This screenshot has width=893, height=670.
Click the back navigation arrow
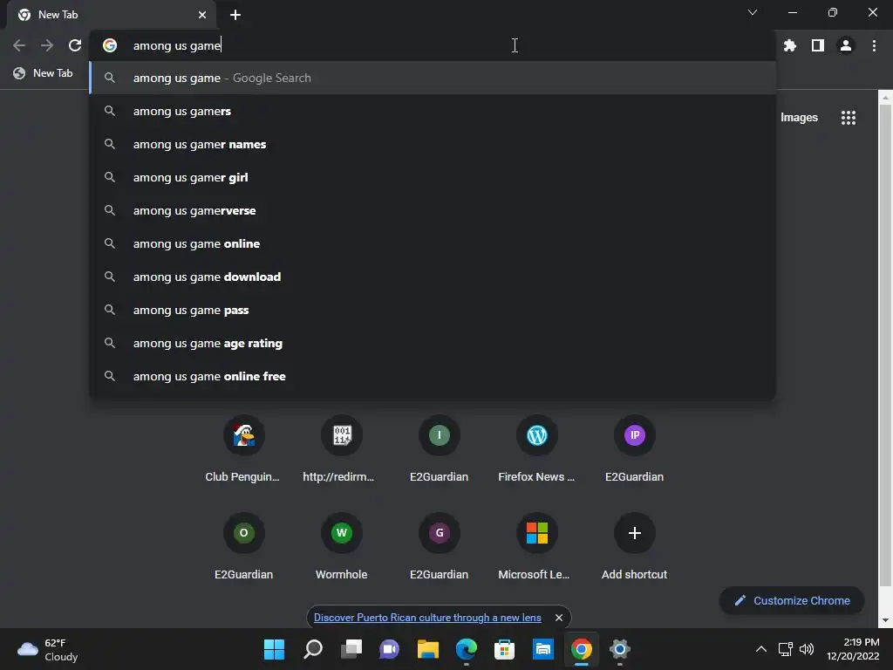(x=19, y=45)
